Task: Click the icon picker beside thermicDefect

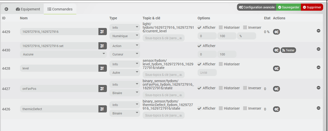Action: click(x=103, y=109)
